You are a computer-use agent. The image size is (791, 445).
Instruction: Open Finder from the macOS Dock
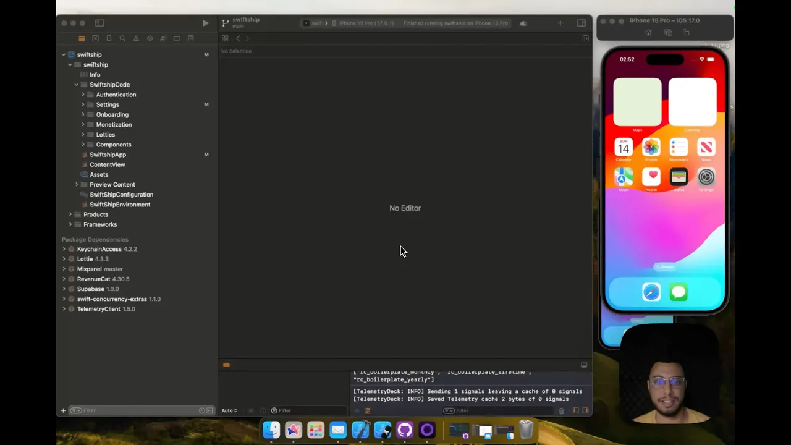(x=271, y=430)
